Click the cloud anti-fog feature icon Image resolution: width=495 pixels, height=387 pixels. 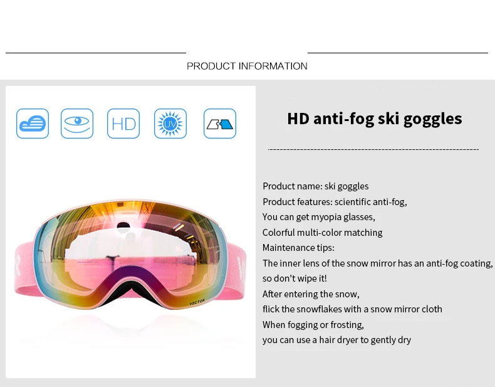pyautogui.click(x=33, y=124)
